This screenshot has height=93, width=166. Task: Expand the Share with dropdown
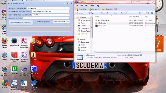click(106, 13)
